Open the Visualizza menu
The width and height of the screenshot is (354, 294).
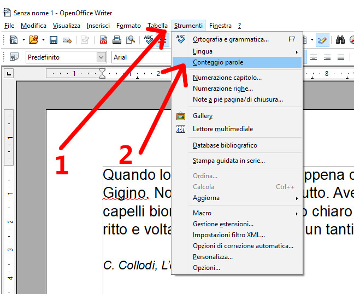67,26
